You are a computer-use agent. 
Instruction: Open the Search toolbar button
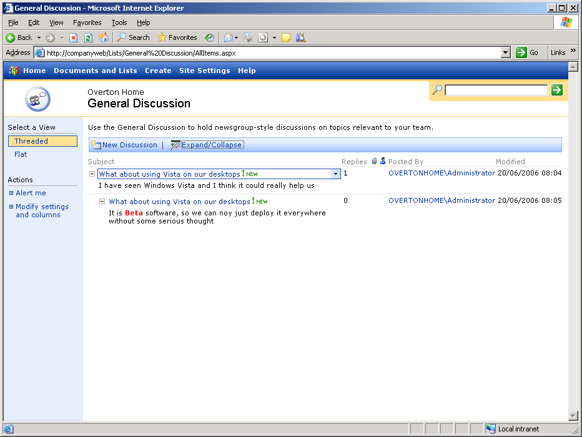tap(133, 37)
